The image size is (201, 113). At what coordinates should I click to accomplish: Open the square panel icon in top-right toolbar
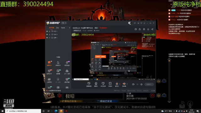click(136, 29)
